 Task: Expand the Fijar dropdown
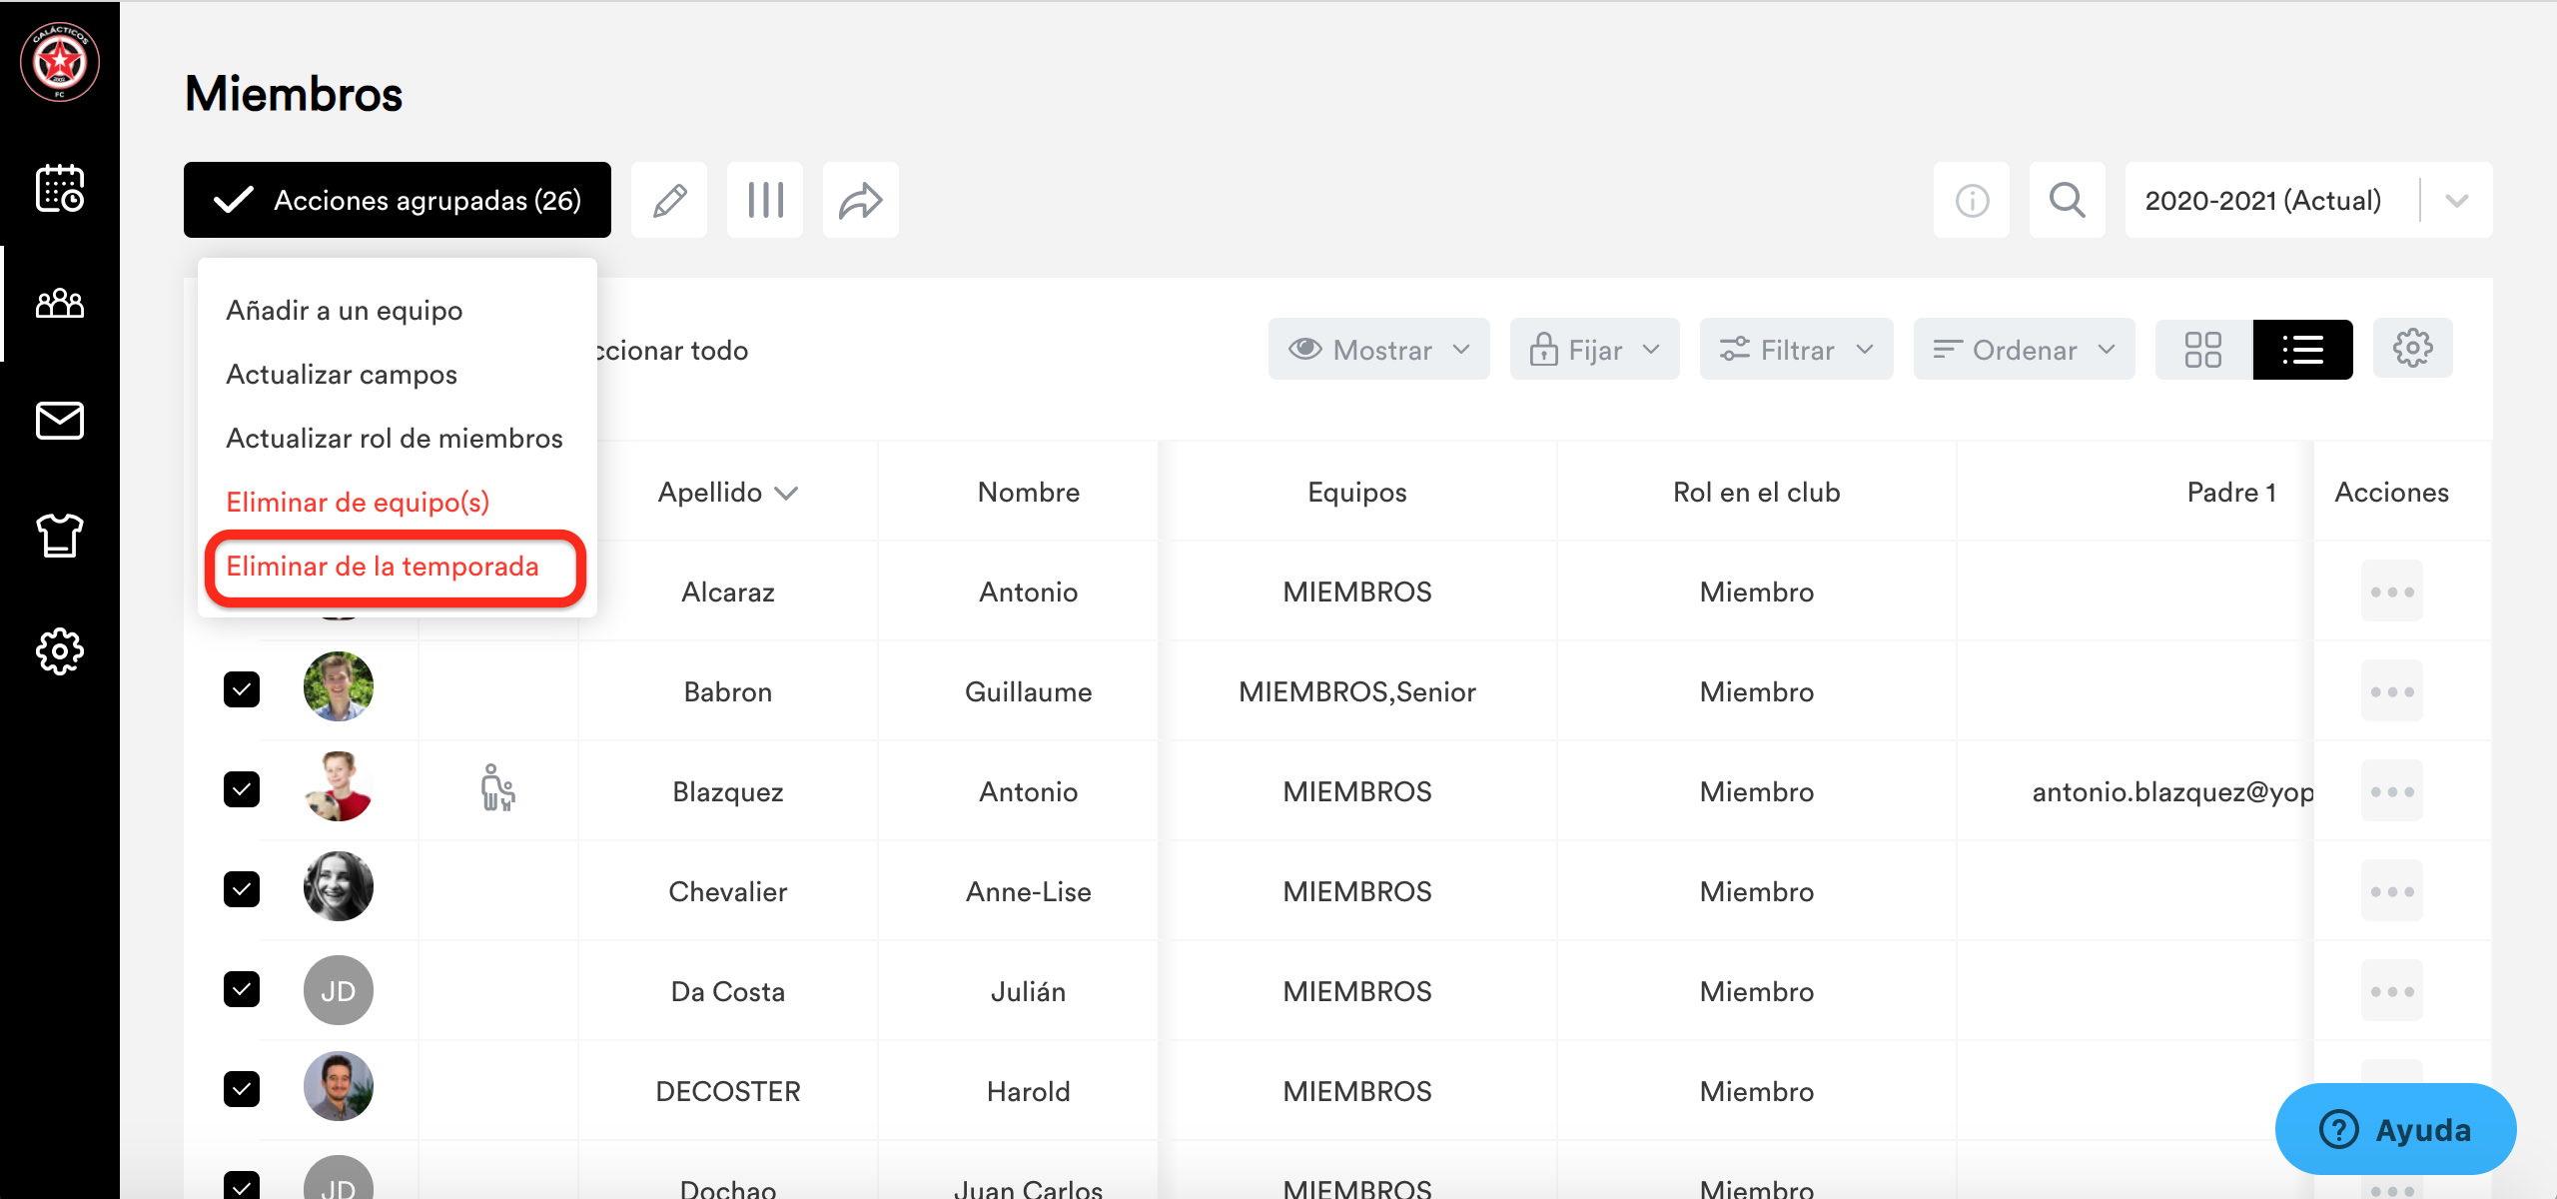[x=1595, y=350]
